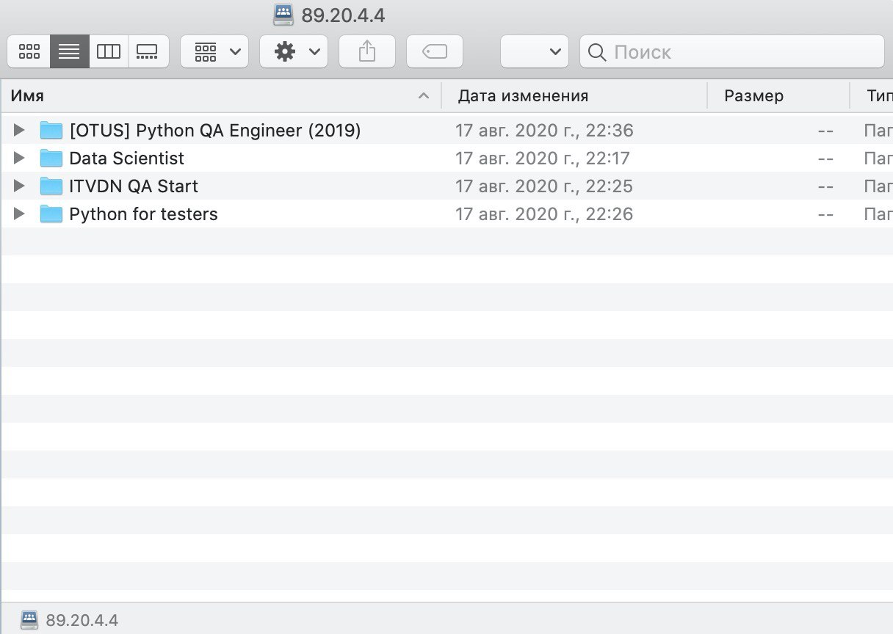Click the 89.20.4.4 path bar server icon
This screenshot has height=634, width=893.
tap(29, 619)
